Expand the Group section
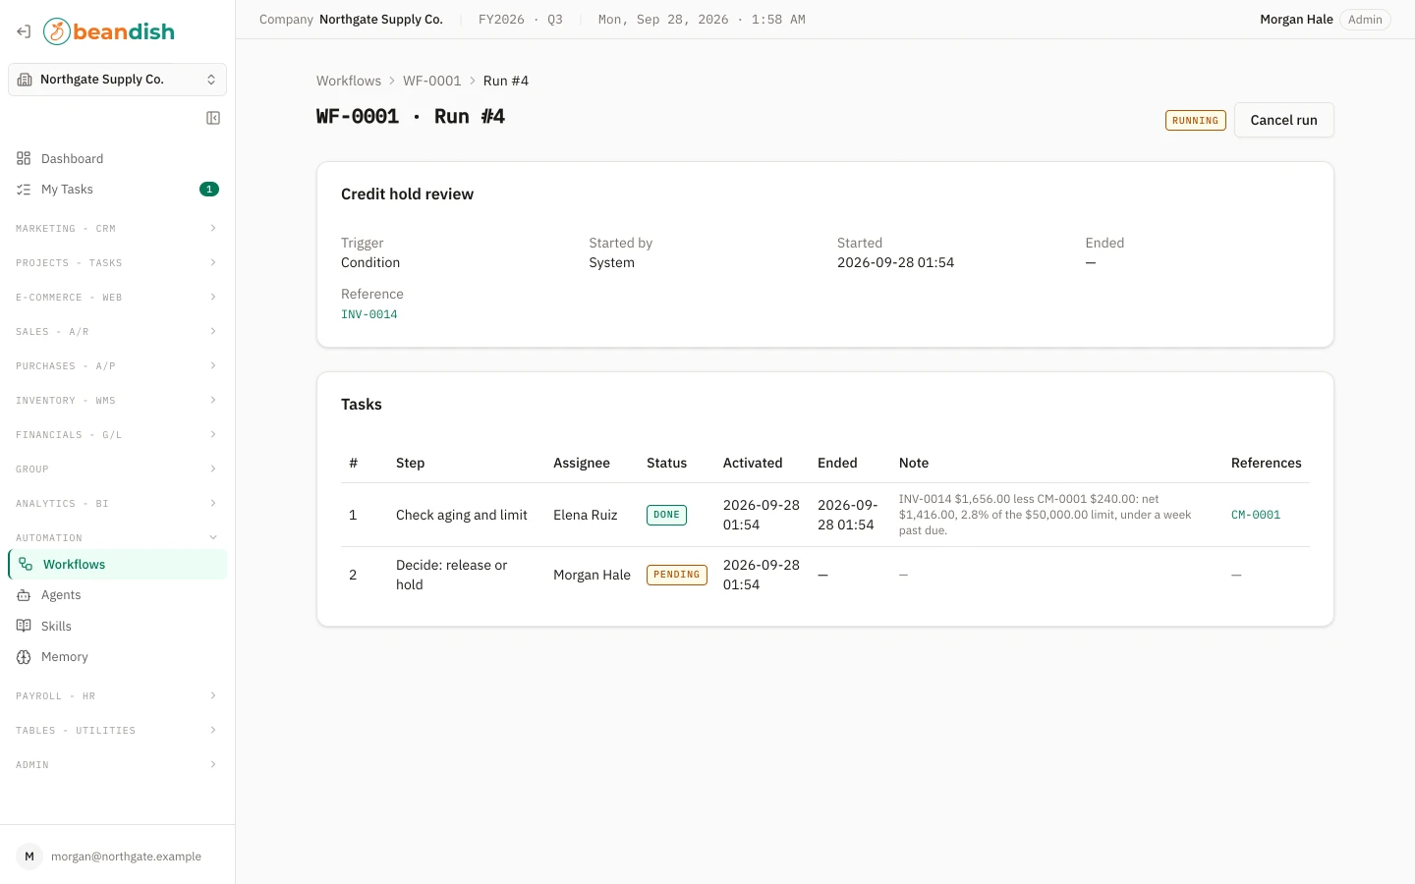The width and height of the screenshot is (1415, 884). pyautogui.click(x=117, y=469)
